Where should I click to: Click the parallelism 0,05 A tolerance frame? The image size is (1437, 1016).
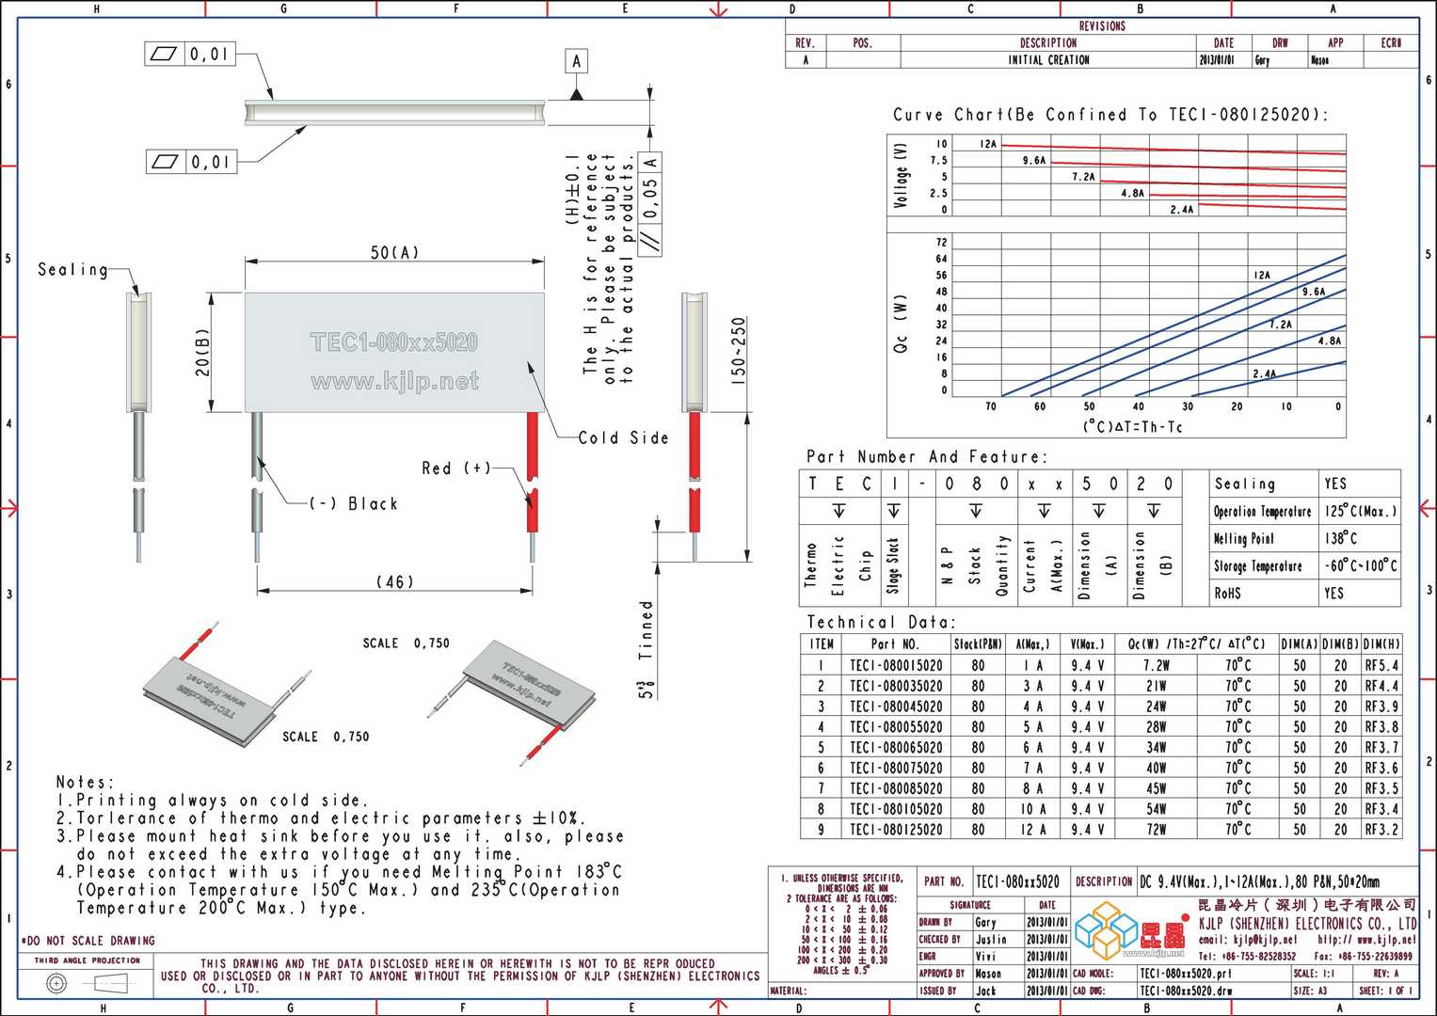(x=650, y=202)
